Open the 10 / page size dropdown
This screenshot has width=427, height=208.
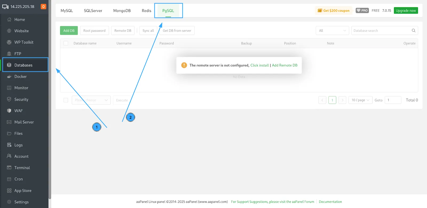[x=360, y=100]
